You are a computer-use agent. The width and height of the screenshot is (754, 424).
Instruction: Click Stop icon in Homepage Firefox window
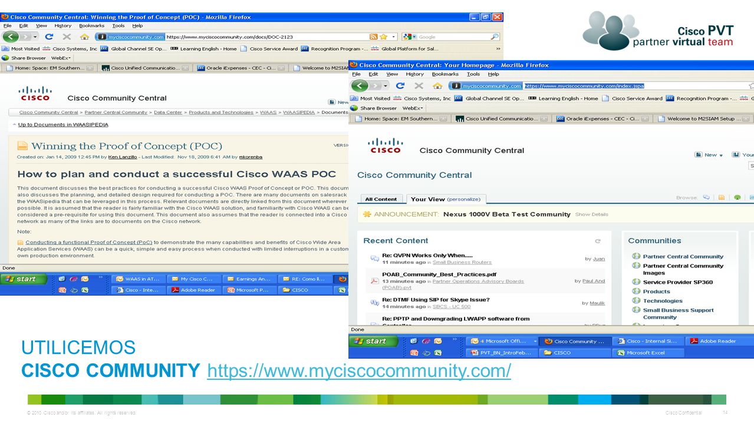pos(419,86)
